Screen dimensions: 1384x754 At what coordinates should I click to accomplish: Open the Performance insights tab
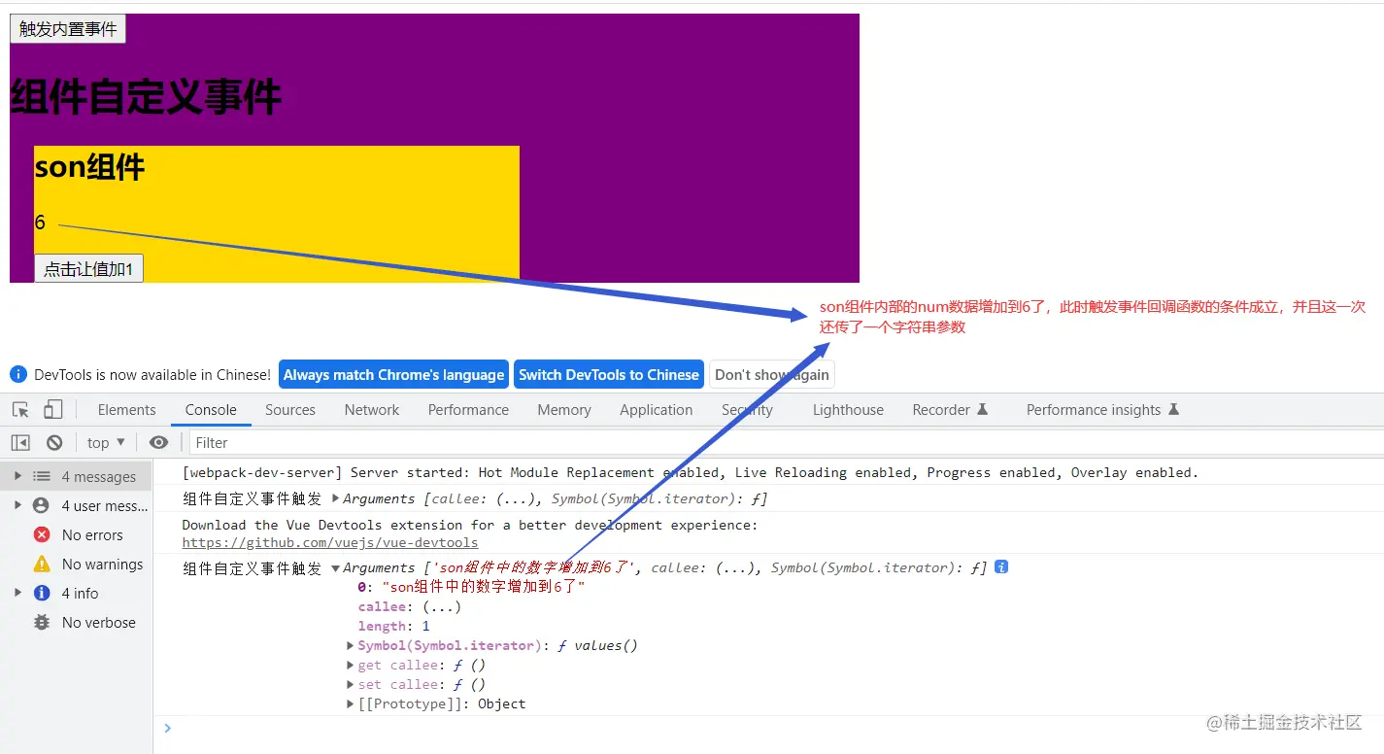1102,410
